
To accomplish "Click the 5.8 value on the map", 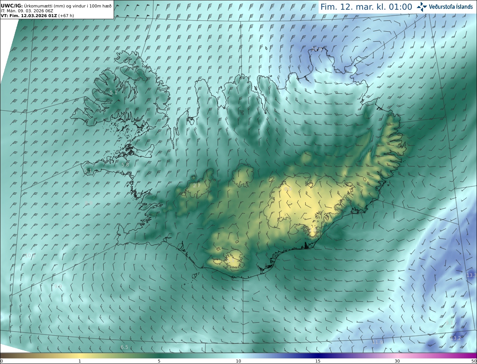I will (125, 165).
